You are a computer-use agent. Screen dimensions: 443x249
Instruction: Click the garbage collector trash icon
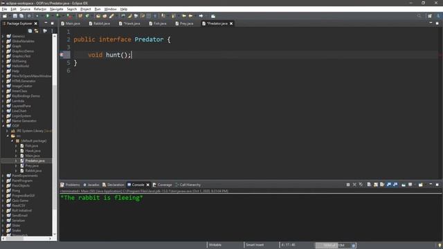point(354,246)
